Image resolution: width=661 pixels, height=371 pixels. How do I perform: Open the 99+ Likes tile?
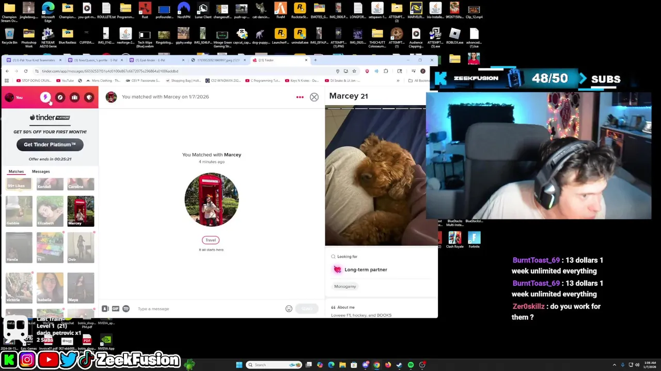(x=19, y=184)
